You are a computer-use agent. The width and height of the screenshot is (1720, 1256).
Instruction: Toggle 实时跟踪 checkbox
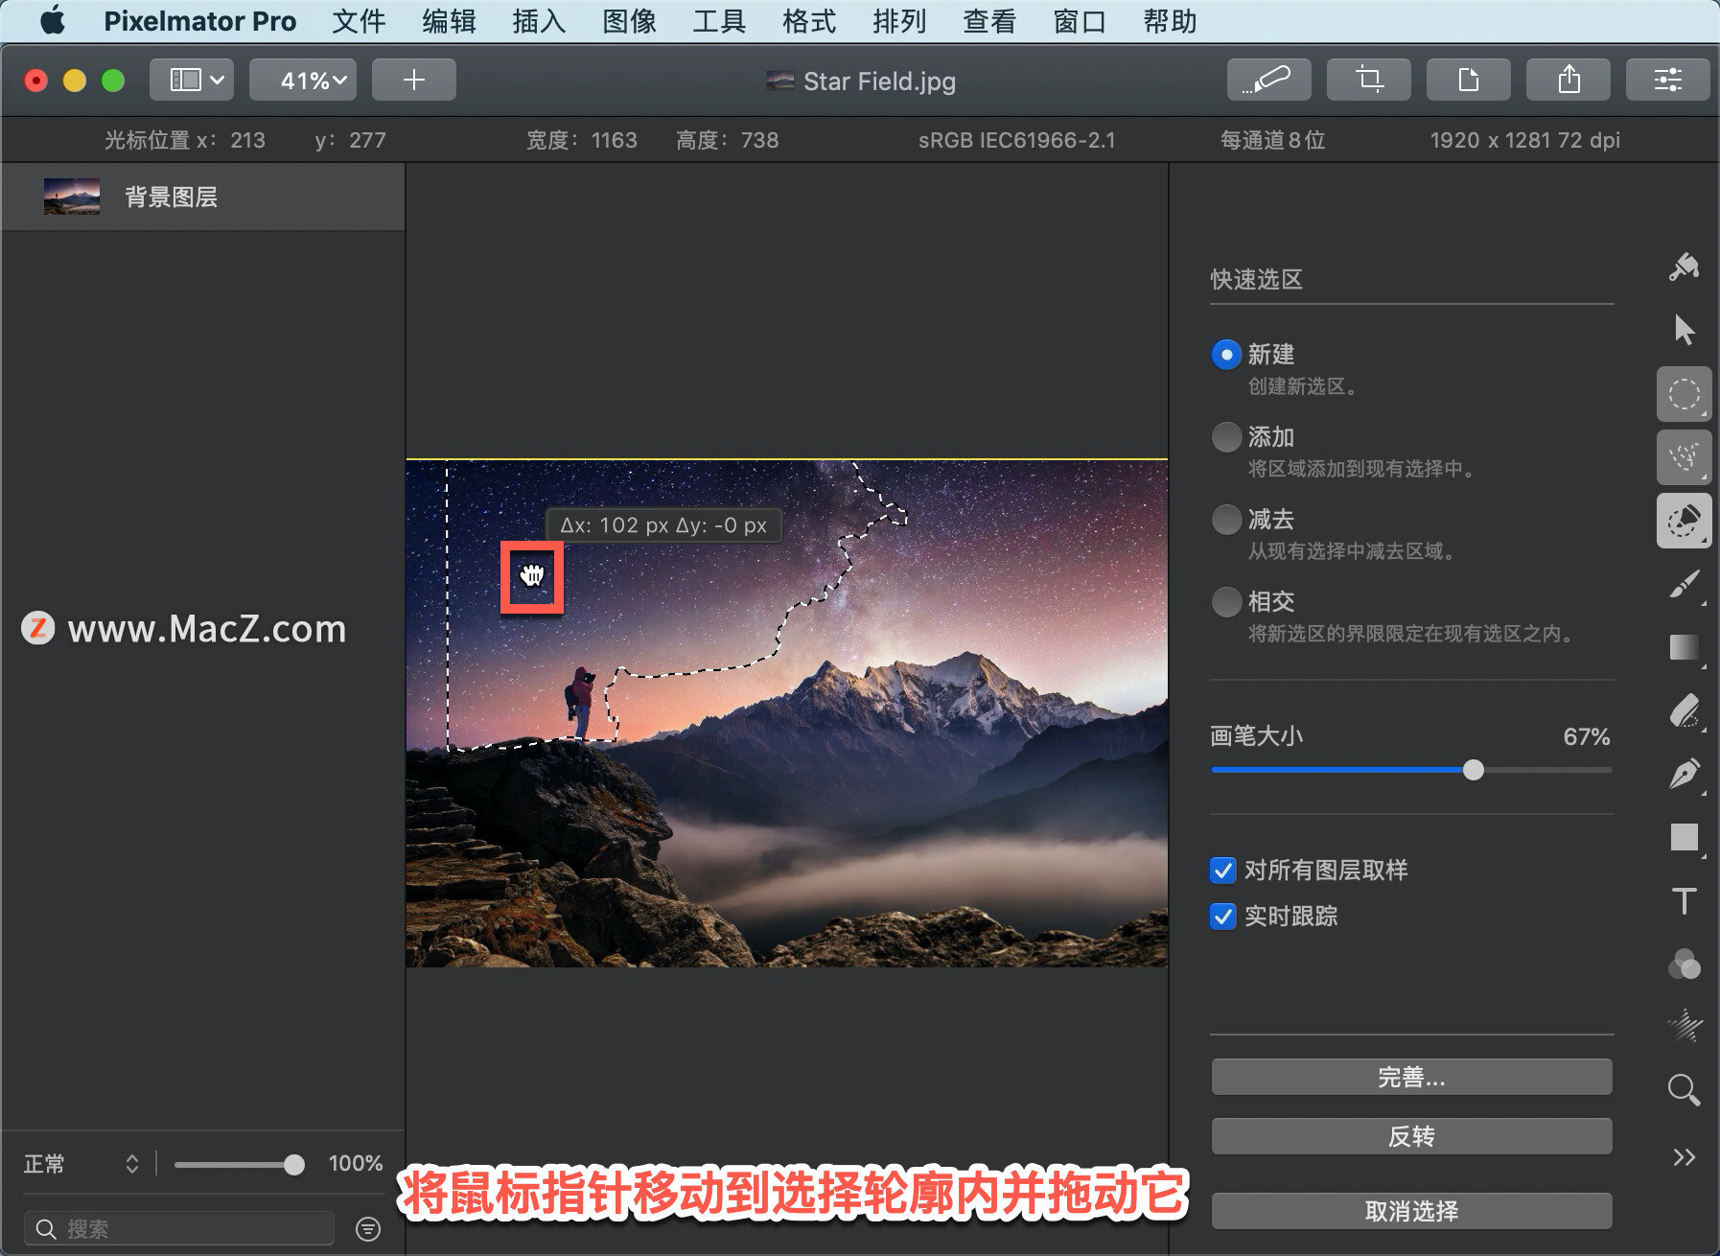1222,917
